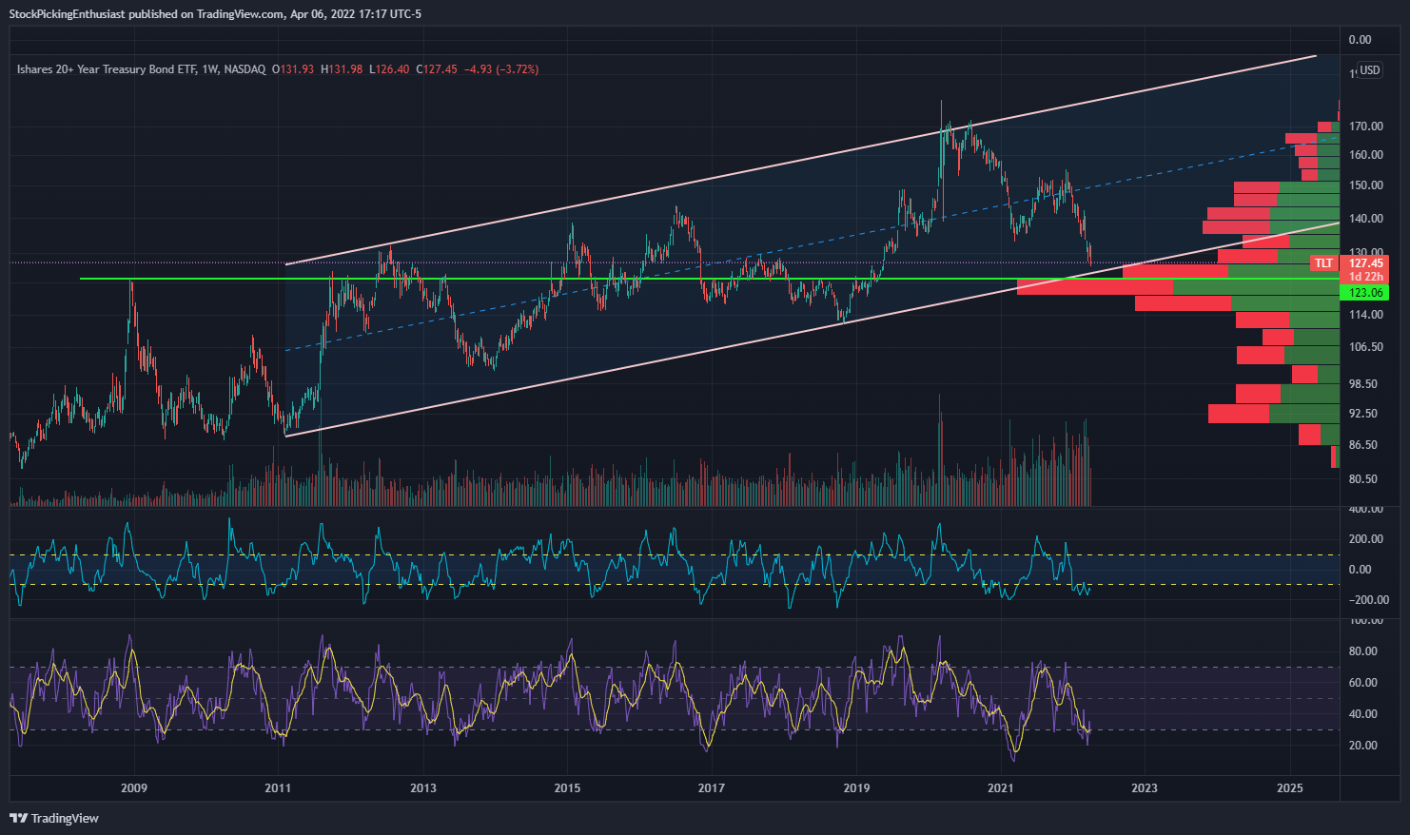The width and height of the screenshot is (1410, 835).
Task: Click the 2013 time axis label
Action: pos(423,787)
